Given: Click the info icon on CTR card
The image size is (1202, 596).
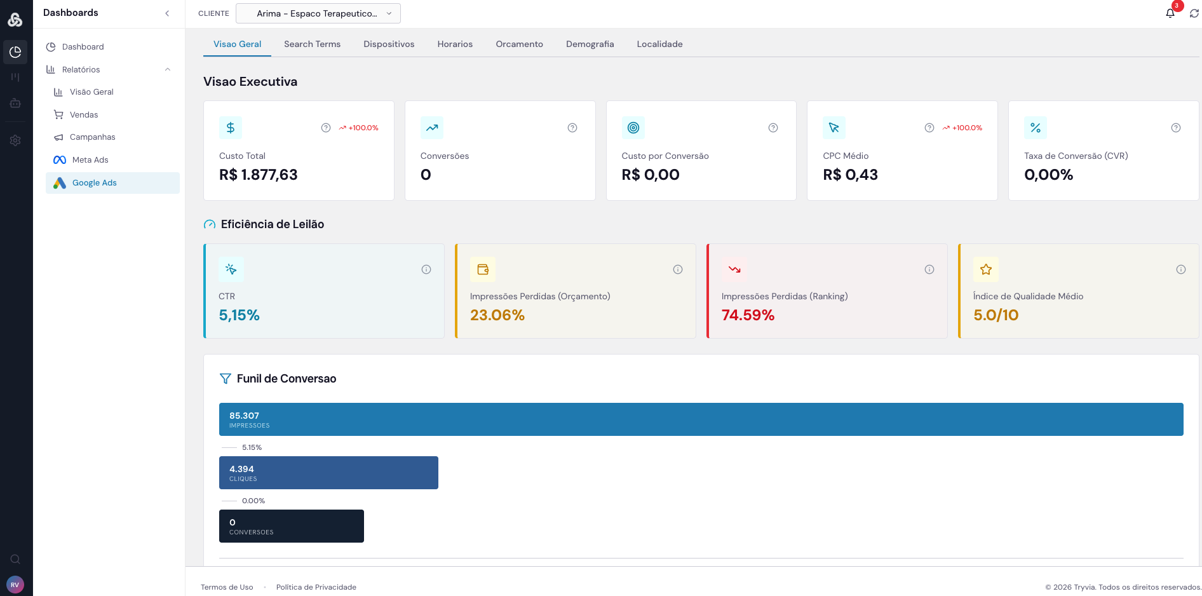Looking at the screenshot, I should (426, 269).
